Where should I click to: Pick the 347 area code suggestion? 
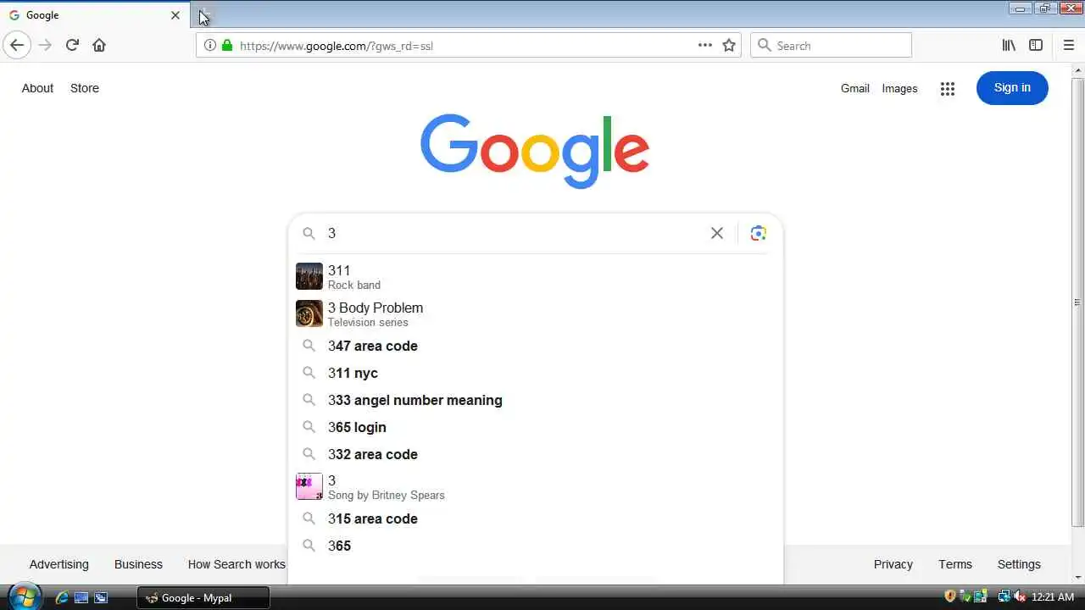[x=536, y=346]
